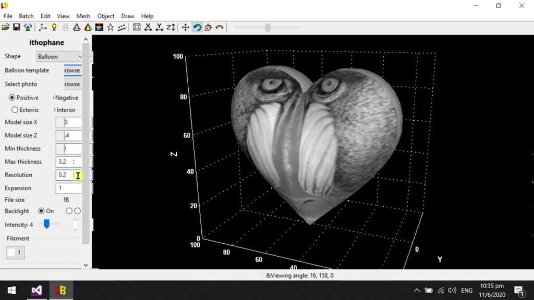Browse for Balloon template file

coord(72,70)
